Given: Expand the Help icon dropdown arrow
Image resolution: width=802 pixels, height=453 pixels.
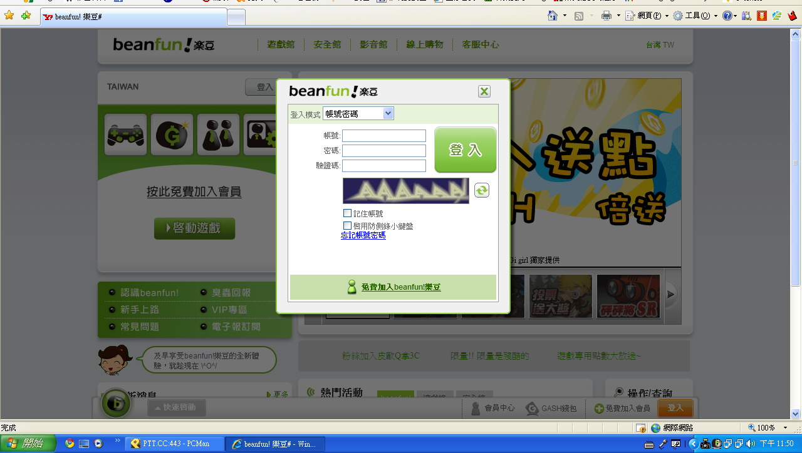Looking at the screenshot, I should [x=736, y=16].
